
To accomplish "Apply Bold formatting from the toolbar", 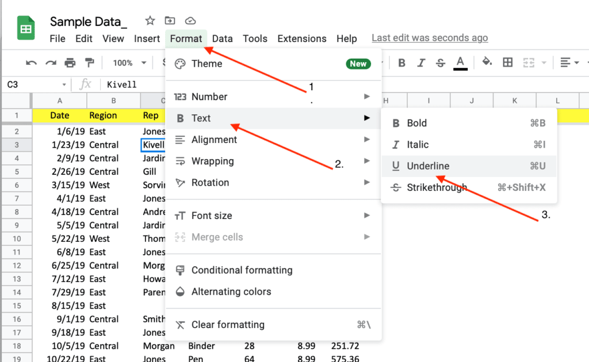I will tap(401, 63).
